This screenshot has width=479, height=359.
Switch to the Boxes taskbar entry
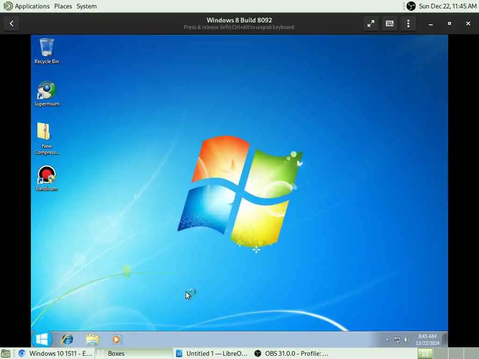pyautogui.click(x=134, y=353)
